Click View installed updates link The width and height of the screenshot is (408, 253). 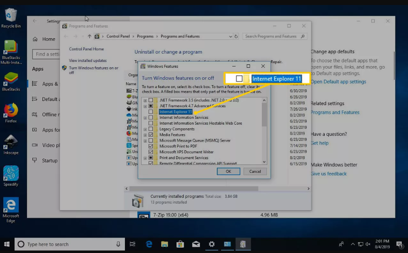(88, 60)
